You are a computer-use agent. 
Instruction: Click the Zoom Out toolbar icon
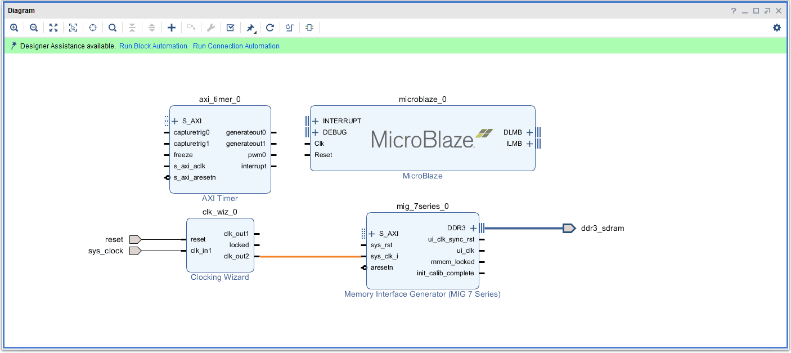click(34, 28)
